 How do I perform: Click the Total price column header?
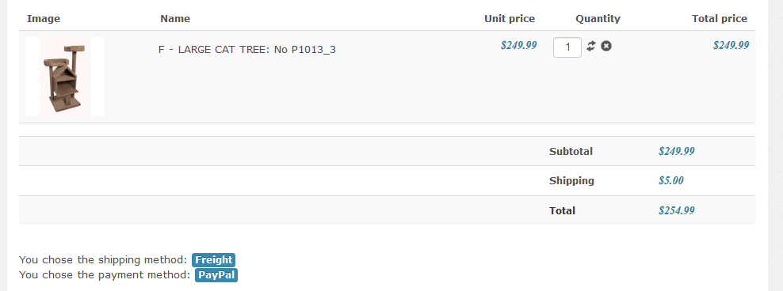click(720, 19)
